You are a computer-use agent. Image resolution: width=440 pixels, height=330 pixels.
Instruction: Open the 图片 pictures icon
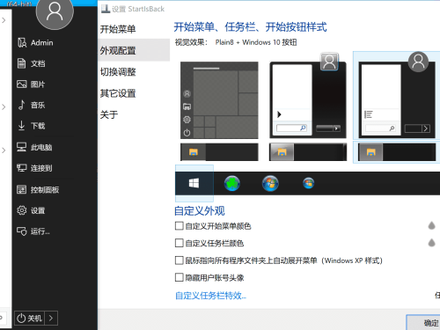tap(22, 84)
